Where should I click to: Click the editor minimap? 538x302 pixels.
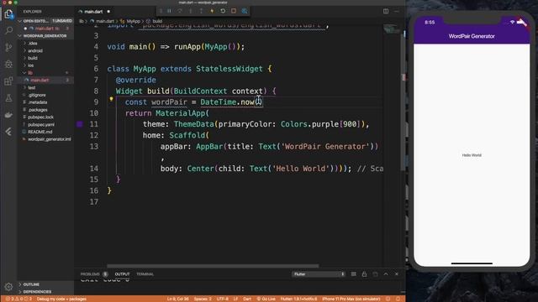392,29
